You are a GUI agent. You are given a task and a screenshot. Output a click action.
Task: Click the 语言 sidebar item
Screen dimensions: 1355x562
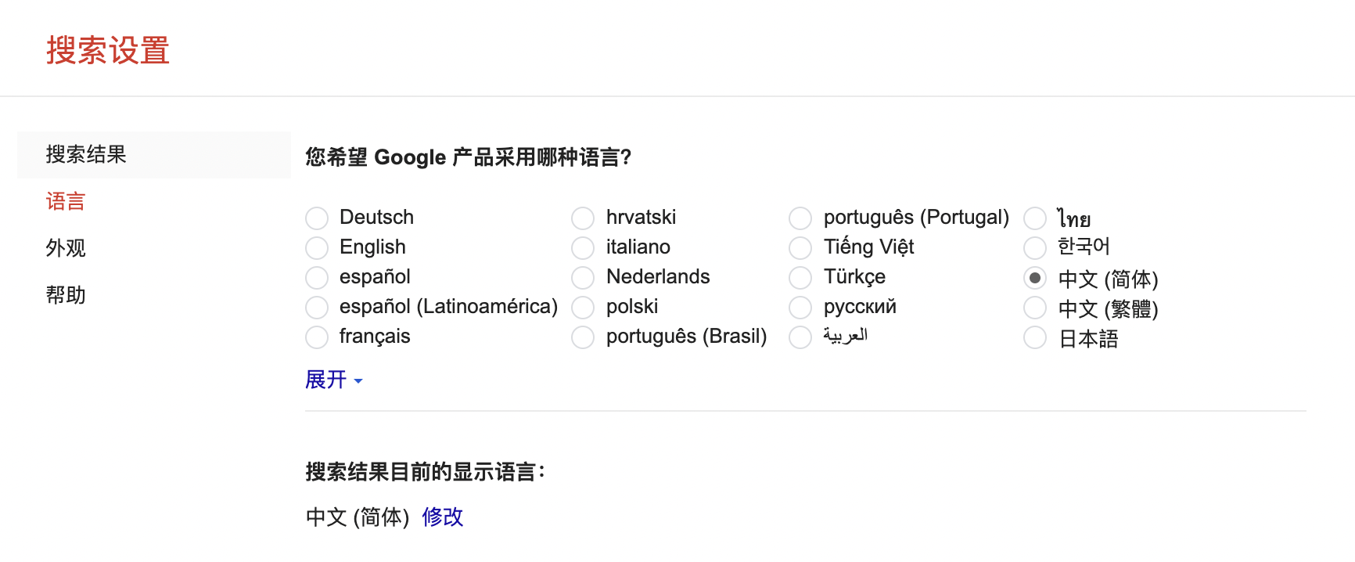tap(66, 201)
